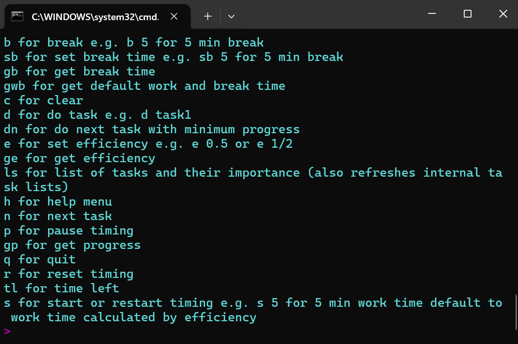Close the terminal window
The height and width of the screenshot is (344, 518).
tap(503, 14)
